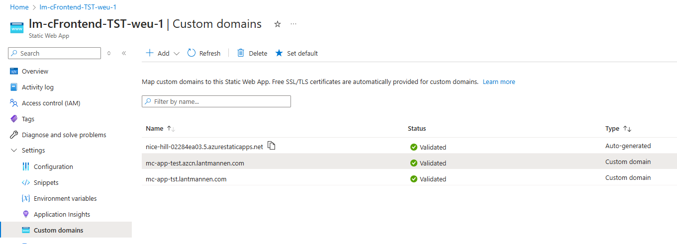
Task: Click the Auto-generated type cell
Action: (628, 146)
